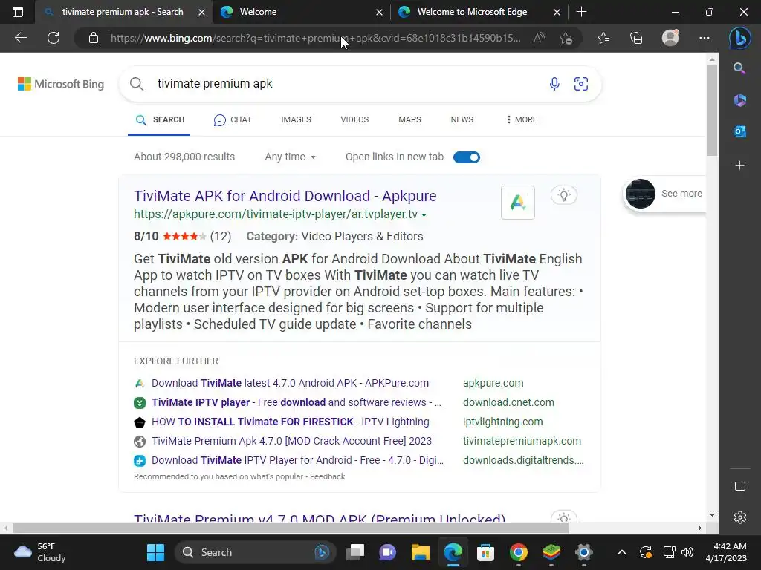Open the tab actions menu icon
The height and width of the screenshot is (570, 761).
(x=18, y=12)
